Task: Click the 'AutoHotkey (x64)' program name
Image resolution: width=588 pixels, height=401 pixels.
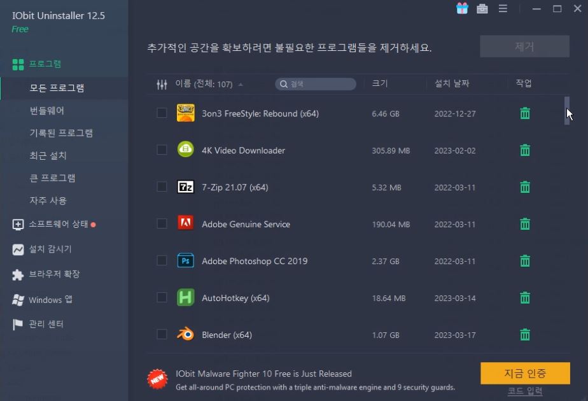Action: [x=235, y=299]
